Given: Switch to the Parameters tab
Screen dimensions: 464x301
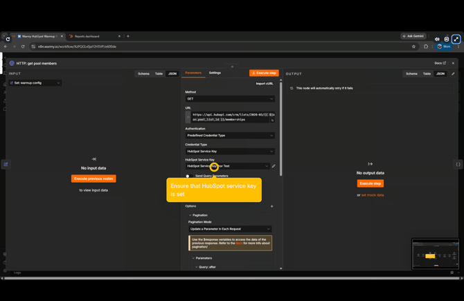Looking at the screenshot, I should [193, 73].
